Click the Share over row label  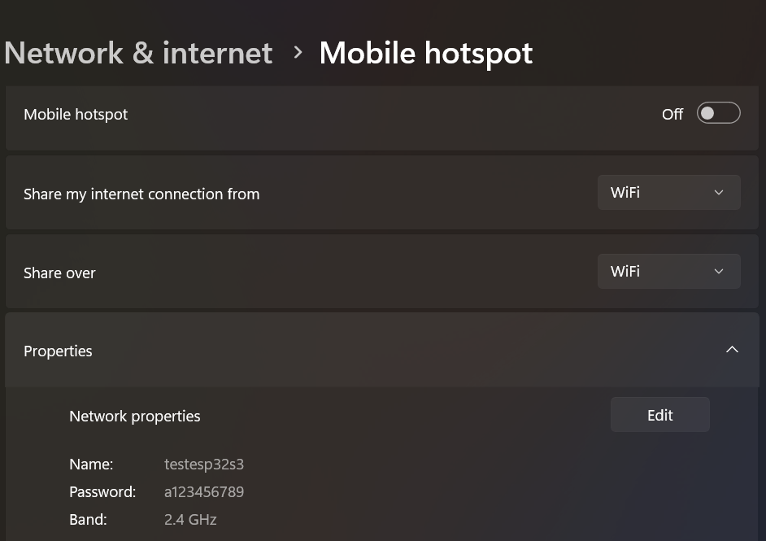59,273
